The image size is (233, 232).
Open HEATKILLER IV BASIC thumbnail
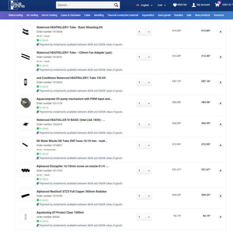[x=26, y=124]
